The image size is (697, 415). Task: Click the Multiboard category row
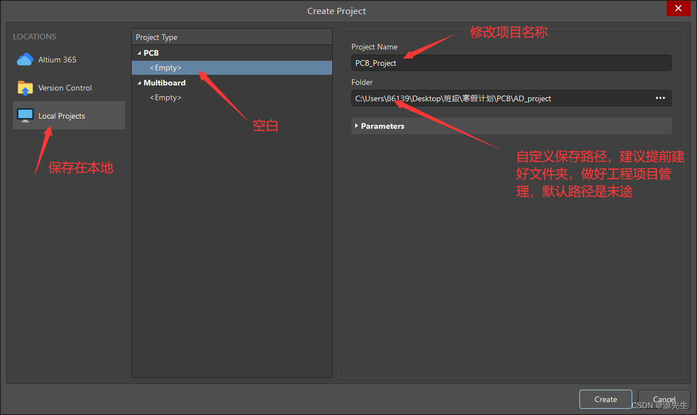coord(232,83)
